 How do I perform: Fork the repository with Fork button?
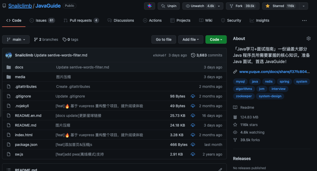(x=243, y=6)
